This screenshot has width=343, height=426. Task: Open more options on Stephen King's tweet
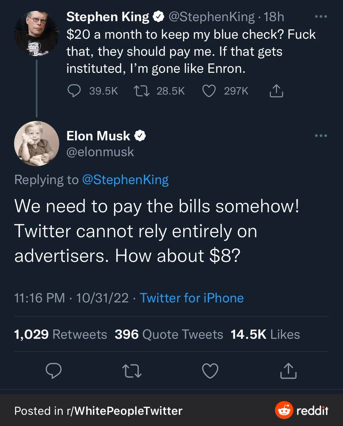321,17
